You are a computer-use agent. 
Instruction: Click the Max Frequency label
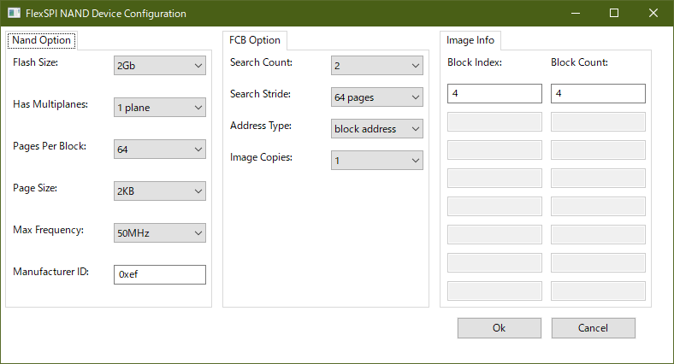[48, 230]
